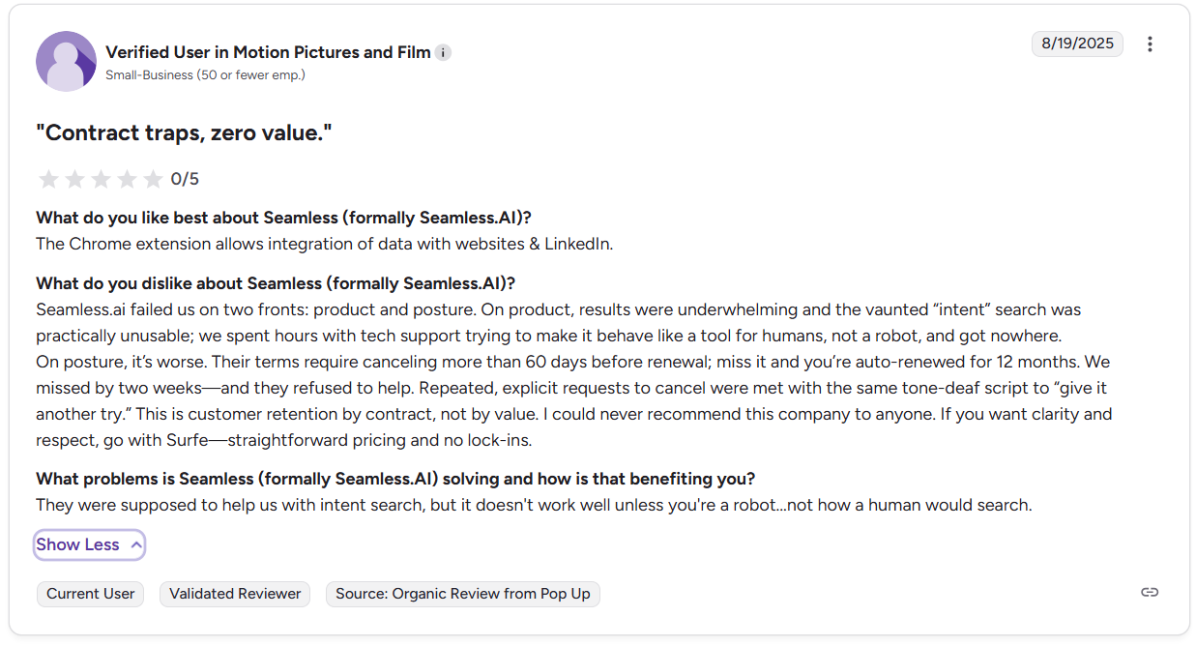Click the third rating star

coord(101,179)
